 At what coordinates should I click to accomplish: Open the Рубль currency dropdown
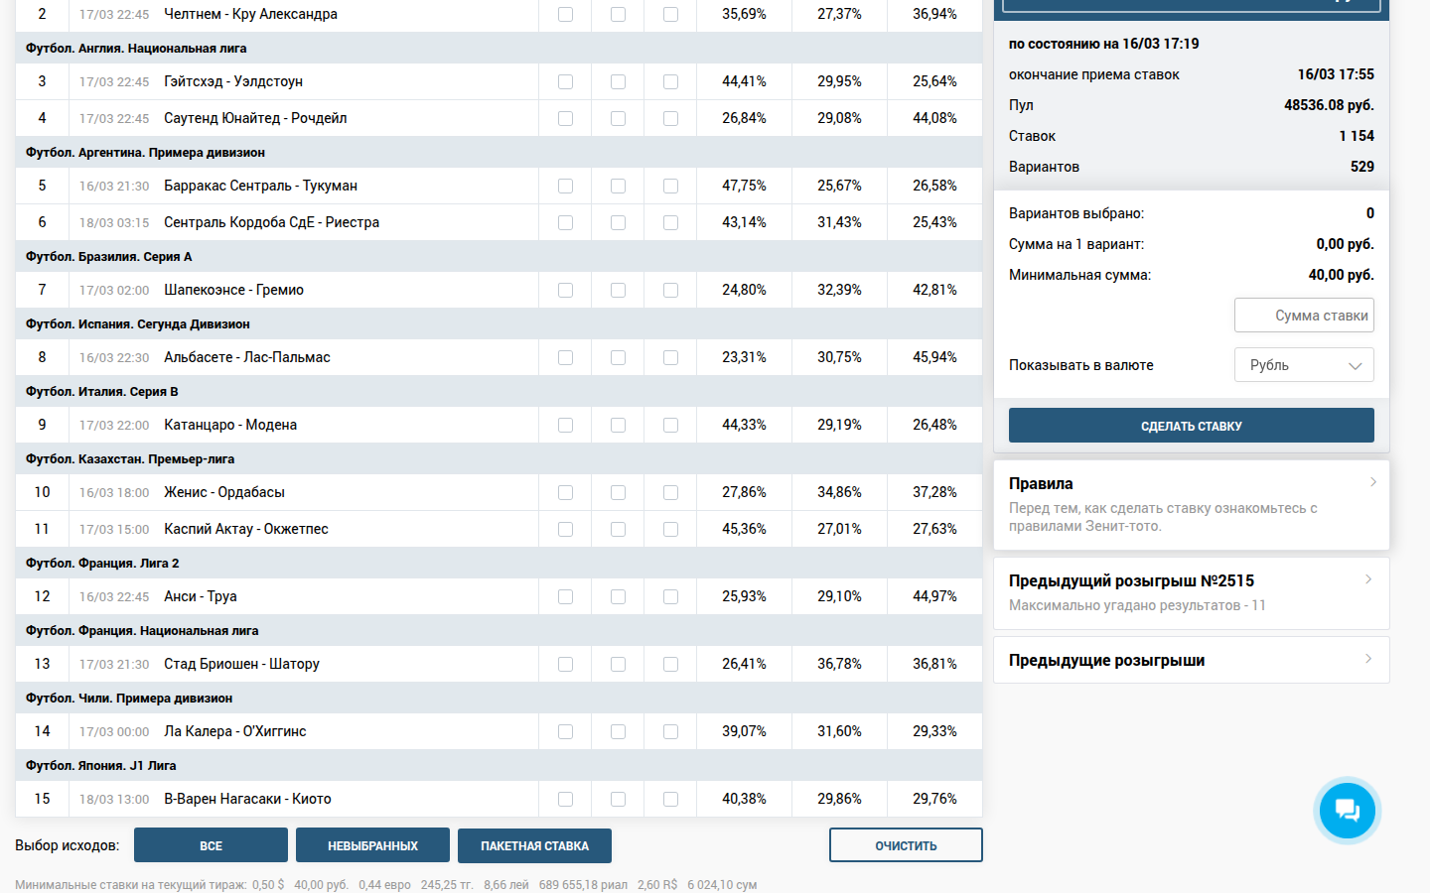[x=1304, y=365]
